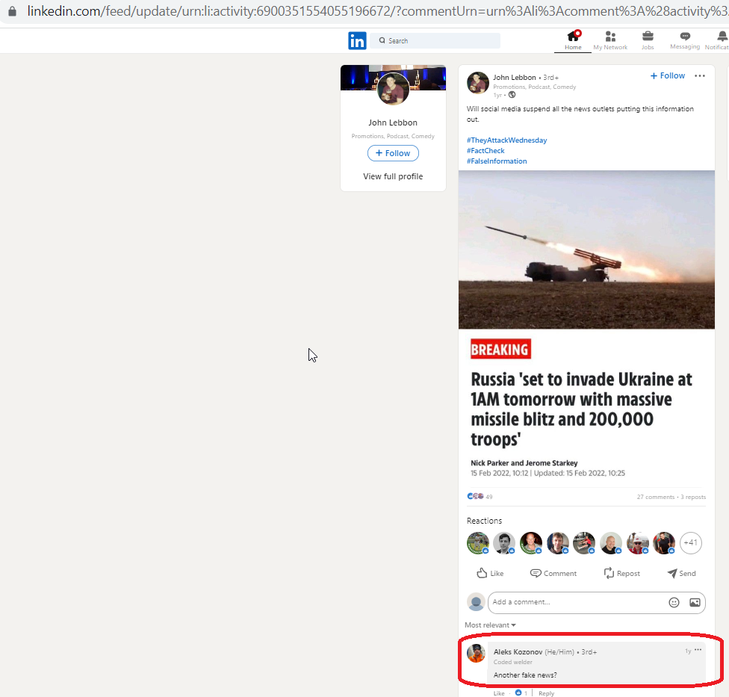729x697 pixels.
Task: Click Aleks Kozonov's comment avatar
Action: tap(476, 653)
